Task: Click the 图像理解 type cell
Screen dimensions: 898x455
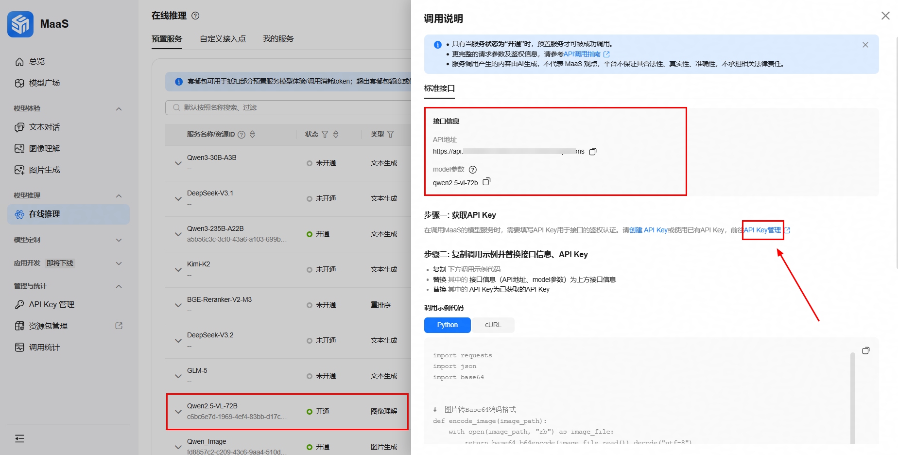Action: pyautogui.click(x=384, y=411)
